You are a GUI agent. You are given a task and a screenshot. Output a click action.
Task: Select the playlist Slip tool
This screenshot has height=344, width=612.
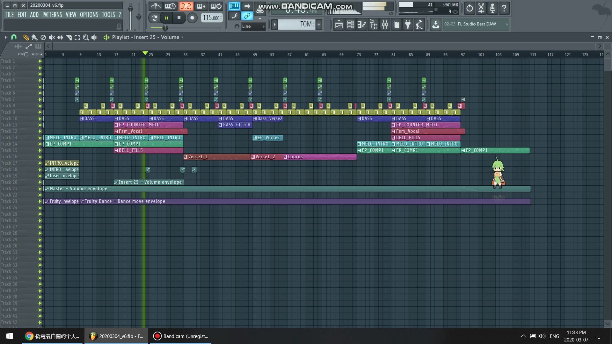coord(60,37)
